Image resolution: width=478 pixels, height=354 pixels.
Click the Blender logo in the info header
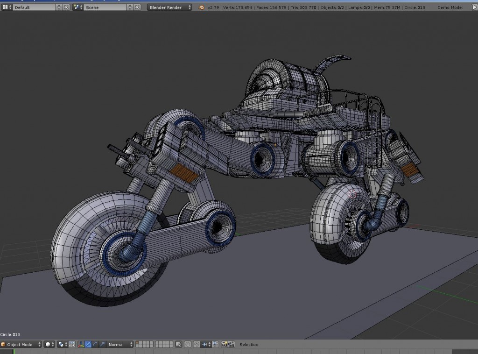201,7
